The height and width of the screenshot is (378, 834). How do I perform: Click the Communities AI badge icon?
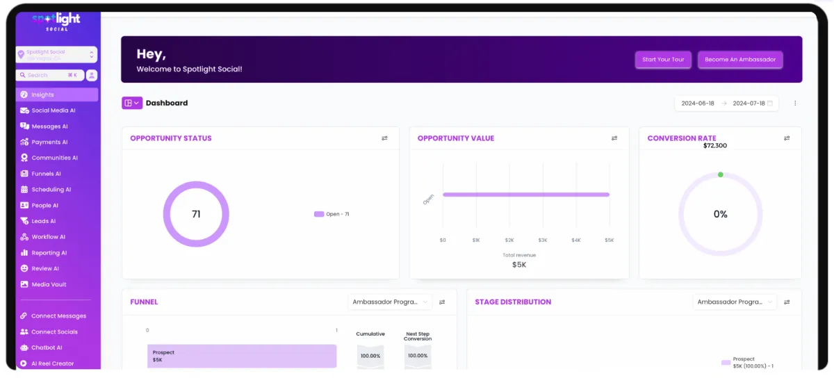pos(24,158)
